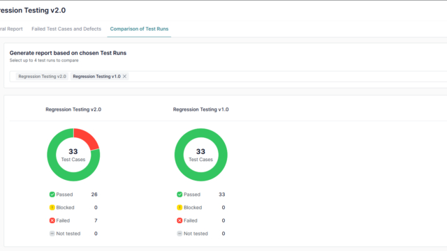This screenshot has height=251, width=447.
Task: Click the test runs selection input field
Action: pyautogui.click(x=228, y=76)
